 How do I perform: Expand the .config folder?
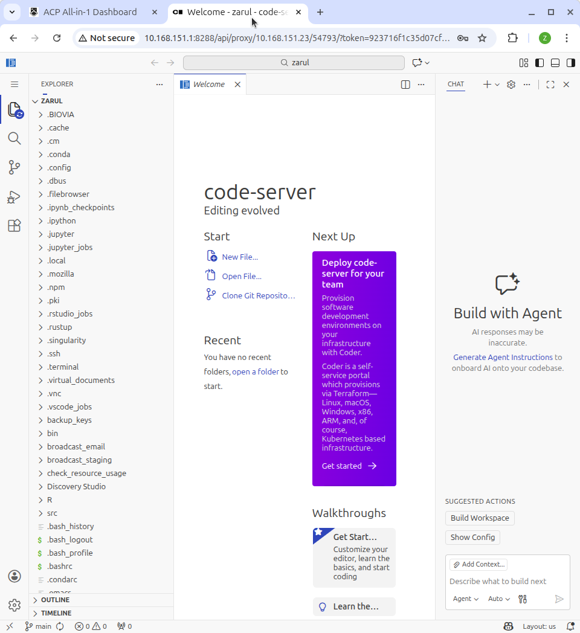point(59,167)
